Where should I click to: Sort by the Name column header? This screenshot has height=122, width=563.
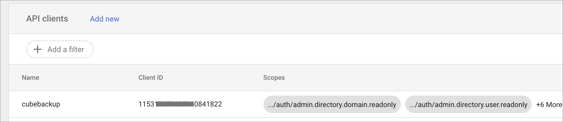[31, 78]
